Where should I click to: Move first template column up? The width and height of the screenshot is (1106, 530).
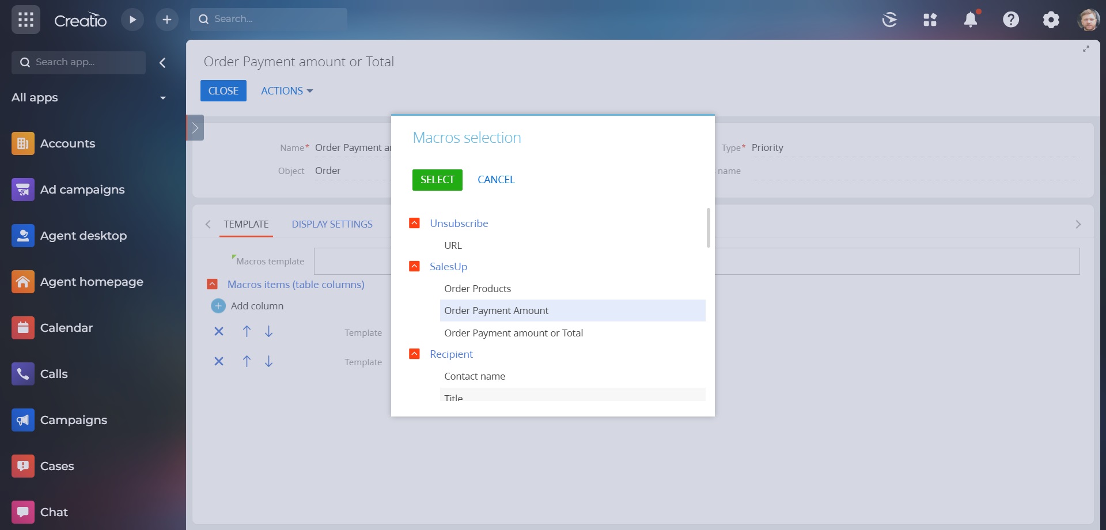pos(247,331)
